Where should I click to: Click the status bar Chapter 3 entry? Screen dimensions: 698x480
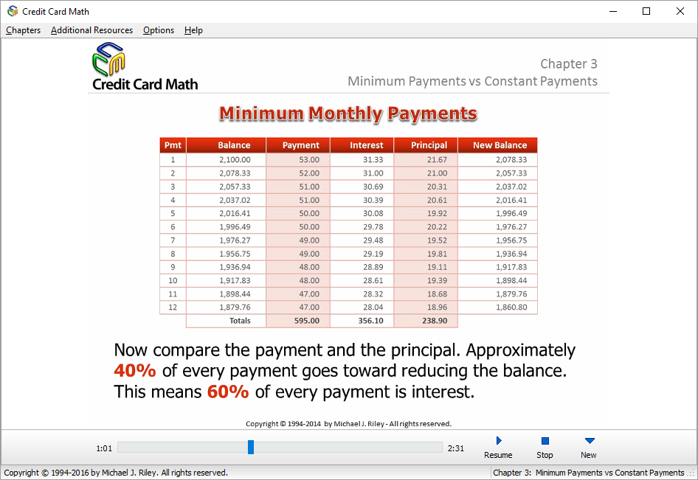tap(589, 473)
